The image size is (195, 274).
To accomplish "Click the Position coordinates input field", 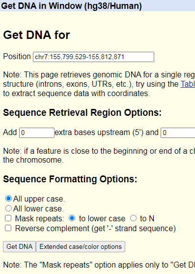I will point(93,57).
